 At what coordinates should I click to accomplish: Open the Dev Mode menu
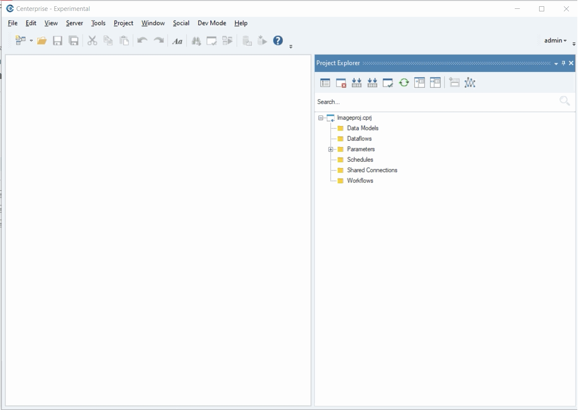pos(211,23)
